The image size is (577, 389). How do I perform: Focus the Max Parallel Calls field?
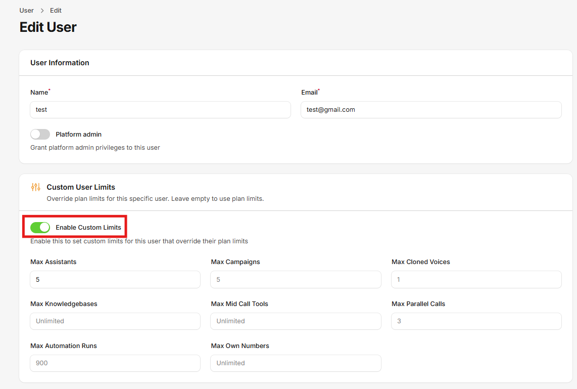[476, 321]
